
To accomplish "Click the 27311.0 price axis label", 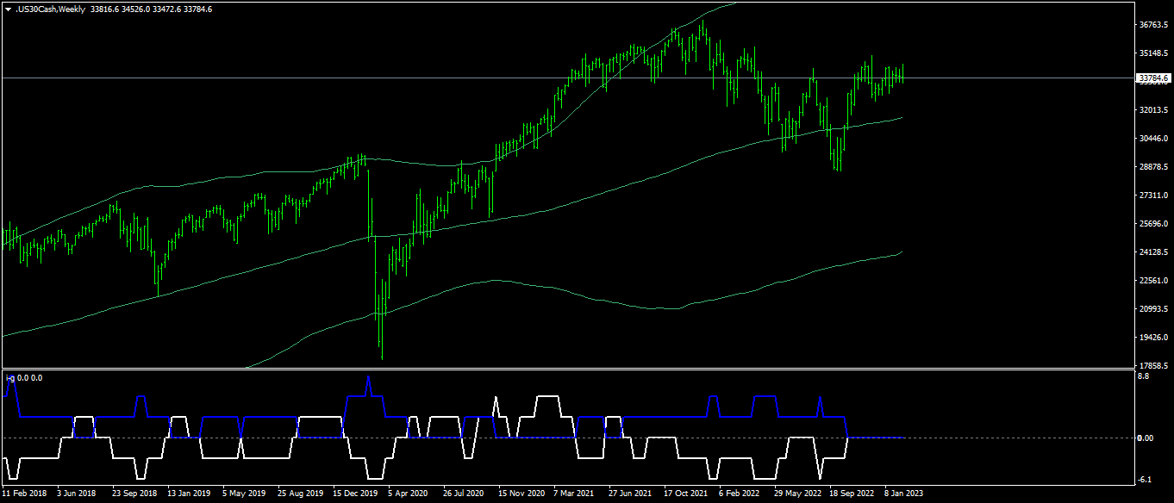I will coord(1152,196).
